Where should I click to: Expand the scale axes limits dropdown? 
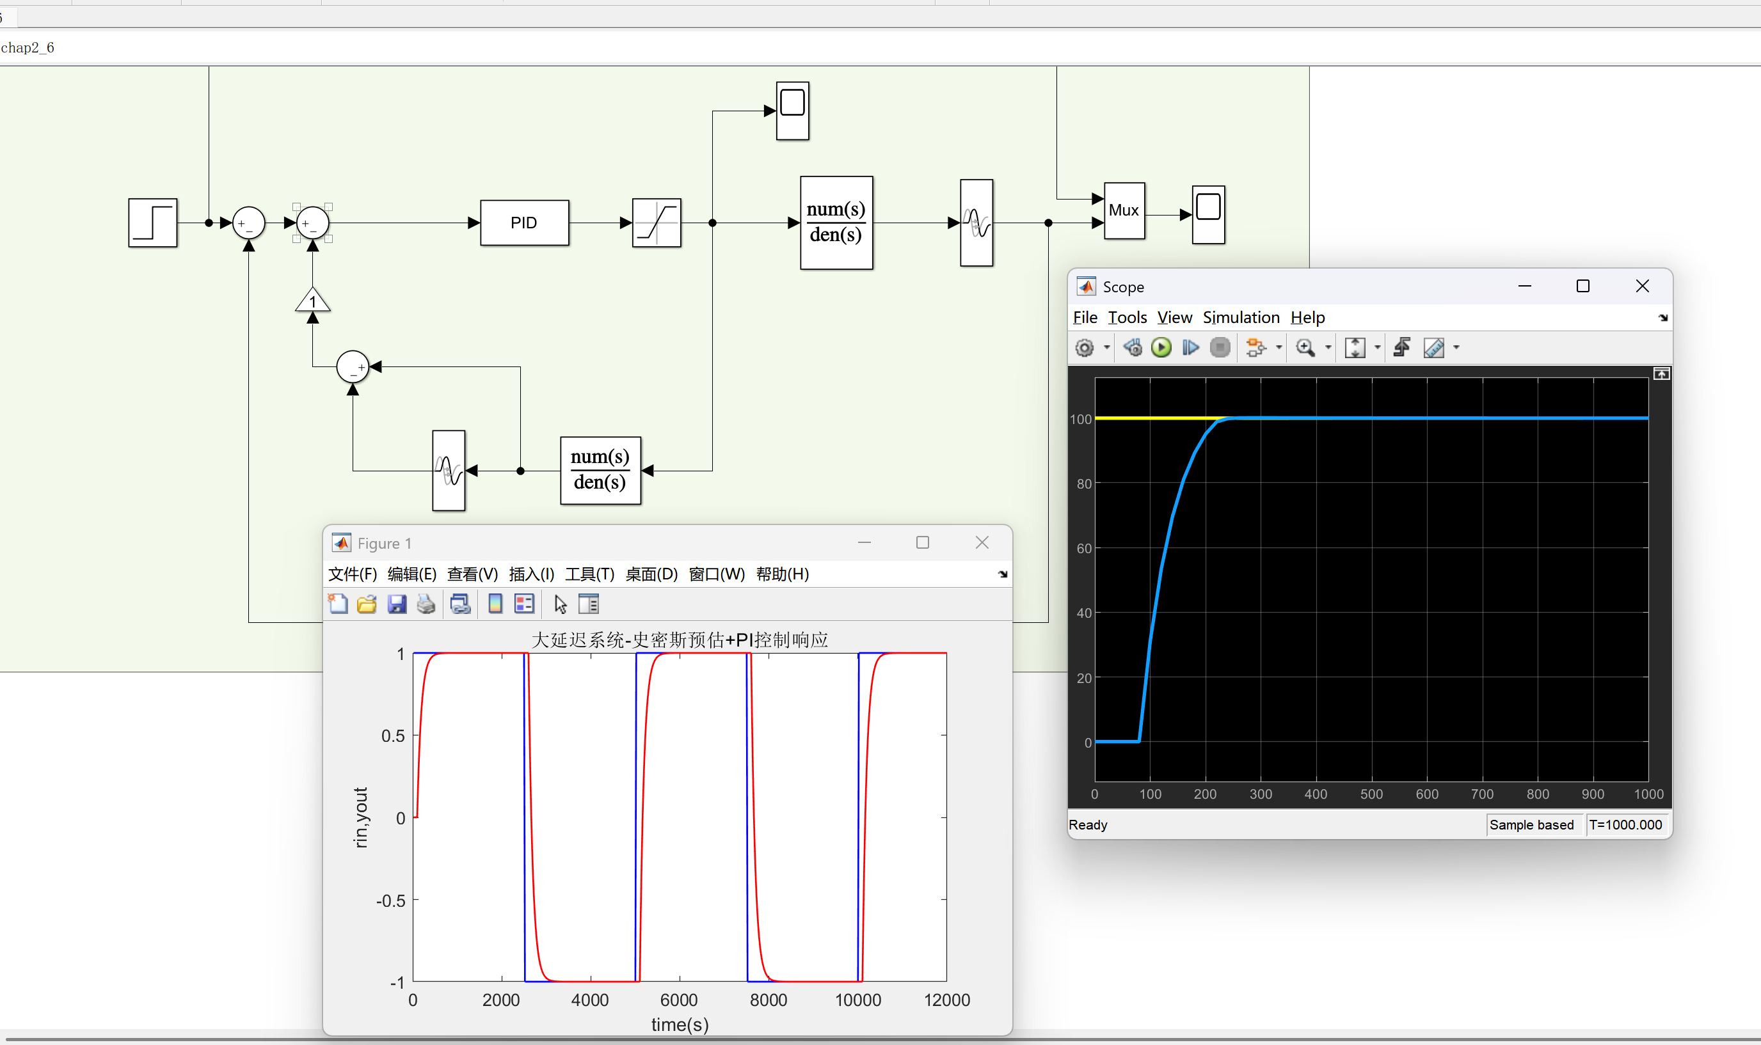point(1378,347)
